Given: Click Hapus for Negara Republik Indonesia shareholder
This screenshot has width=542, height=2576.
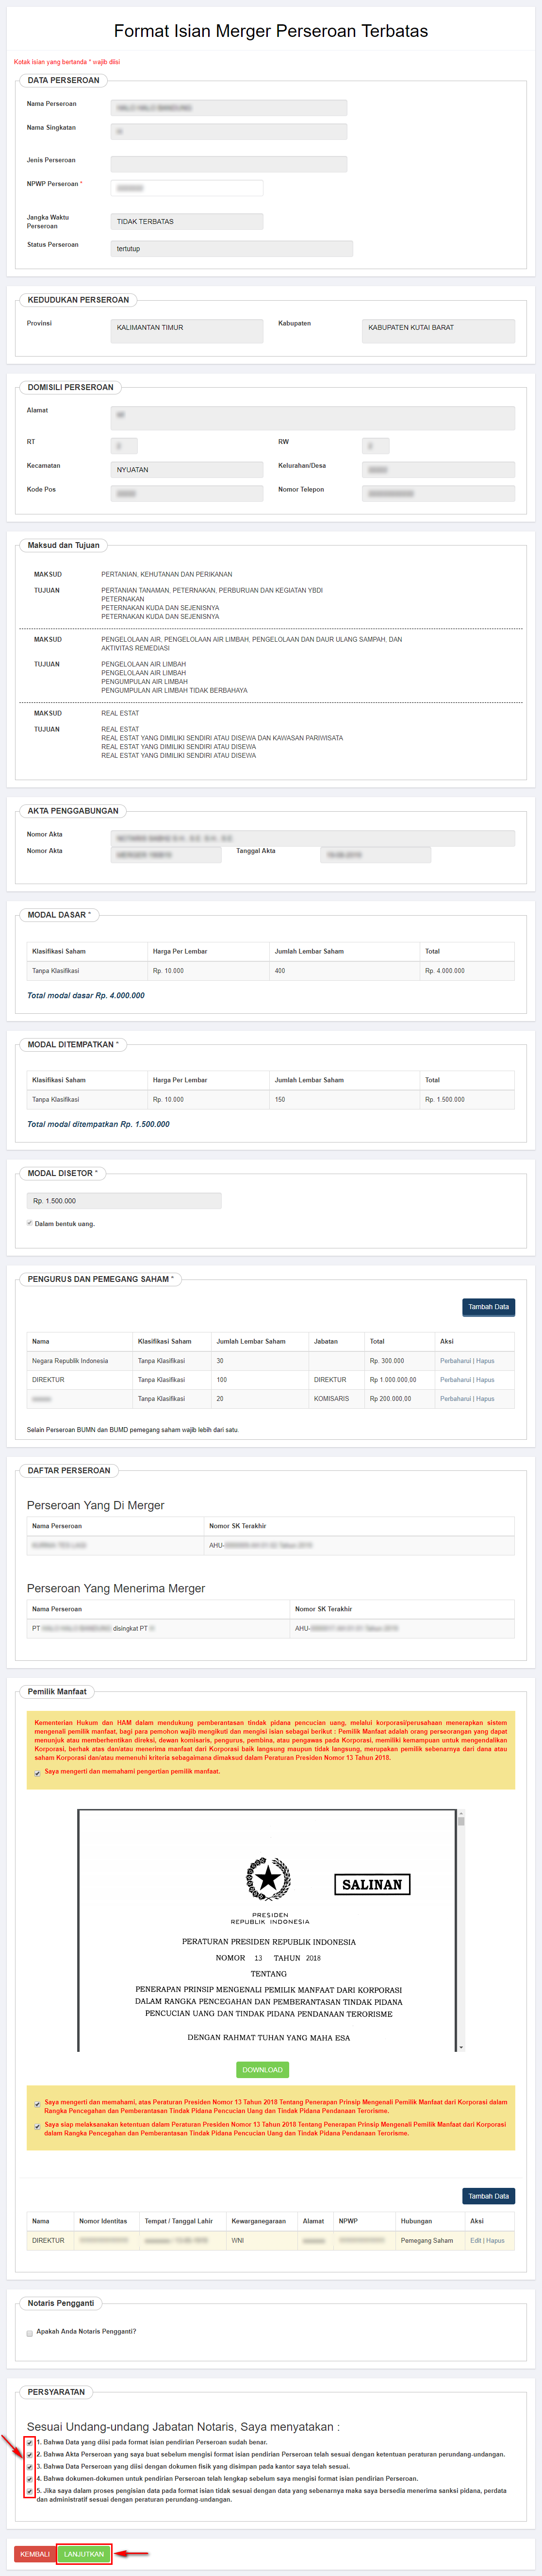Looking at the screenshot, I should (485, 1361).
